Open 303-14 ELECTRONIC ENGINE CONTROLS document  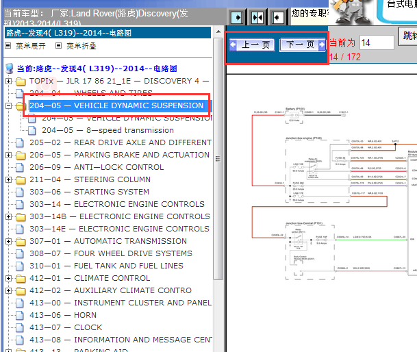pos(117,204)
